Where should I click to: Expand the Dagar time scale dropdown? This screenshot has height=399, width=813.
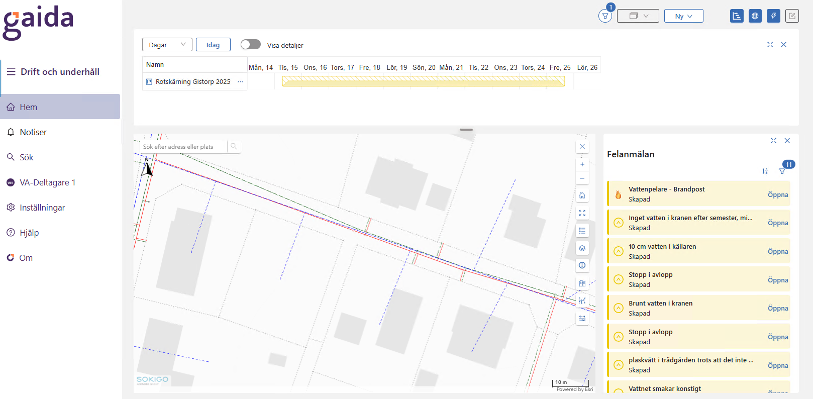click(167, 45)
